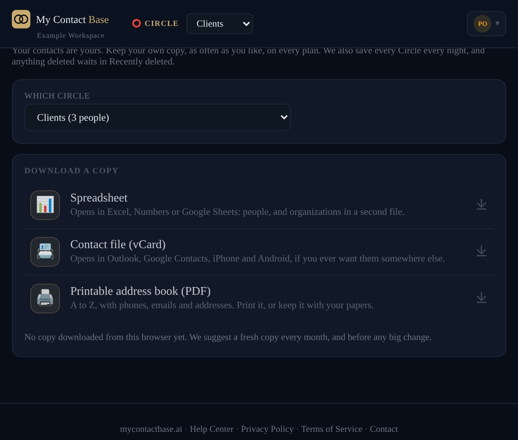This screenshot has height=440, width=518.
Task: Open the Contact footer link
Action: [384, 429]
